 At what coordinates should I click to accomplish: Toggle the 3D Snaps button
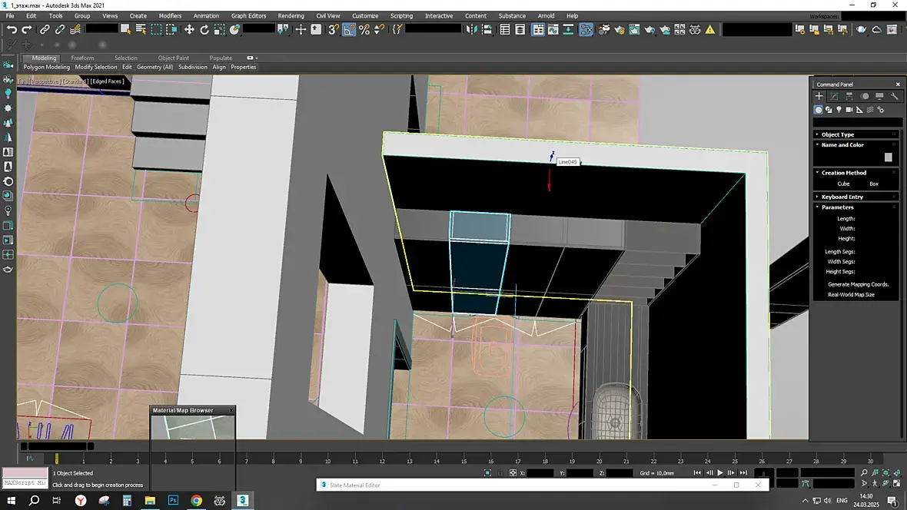tap(334, 29)
